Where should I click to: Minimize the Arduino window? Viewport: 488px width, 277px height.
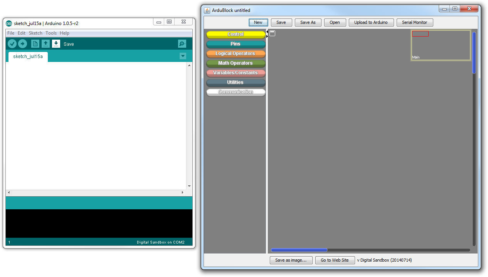point(158,22)
